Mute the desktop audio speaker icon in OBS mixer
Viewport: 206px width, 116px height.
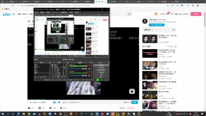click(x=86, y=76)
